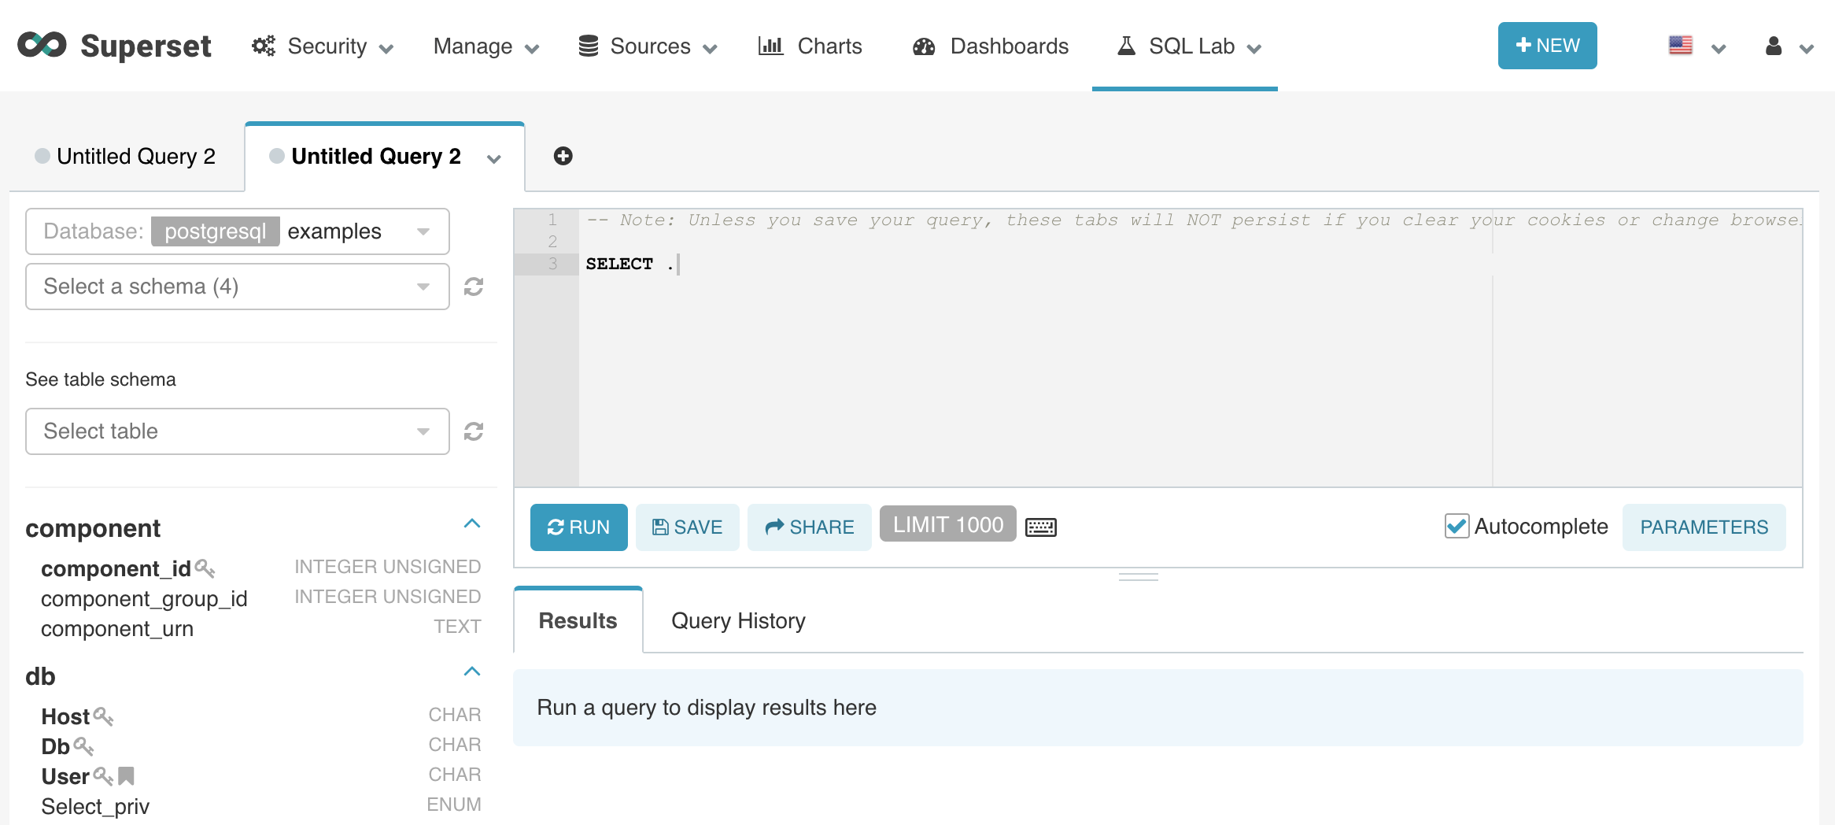Click the db table heading
The width and height of the screenshot is (1835, 825).
click(40, 676)
